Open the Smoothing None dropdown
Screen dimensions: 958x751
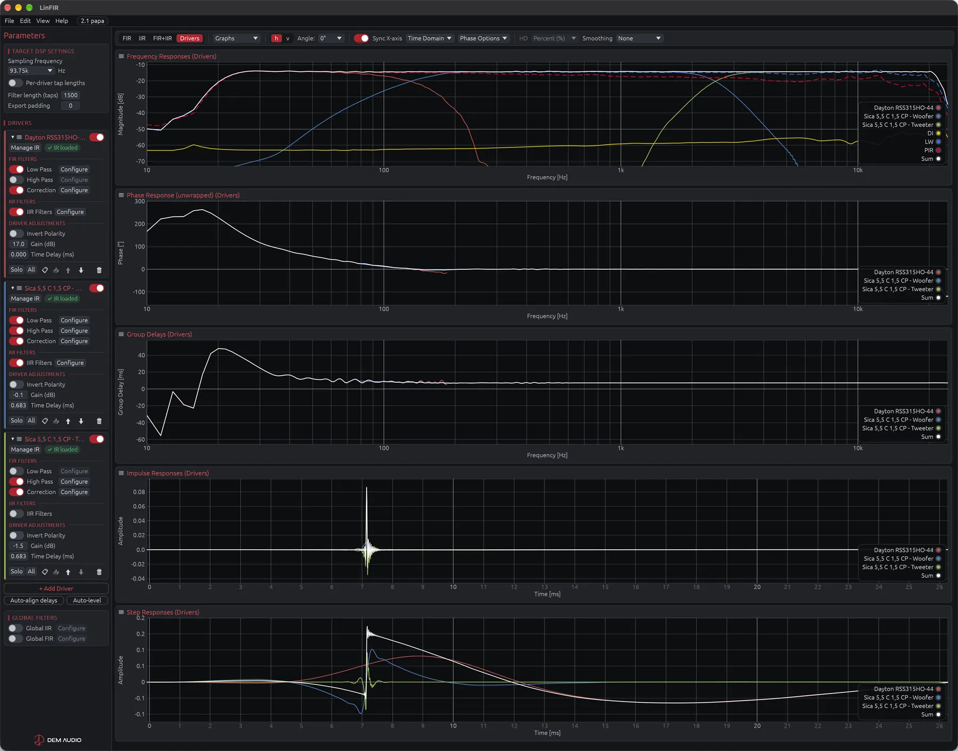[x=639, y=38]
